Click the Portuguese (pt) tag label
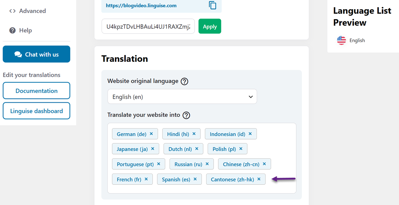This screenshot has height=205, width=399. (135, 165)
